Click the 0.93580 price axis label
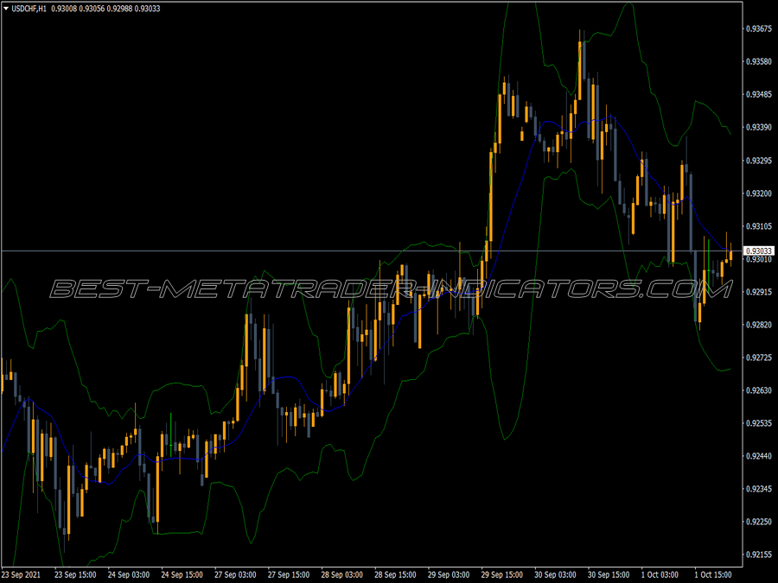The image size is (778, 583). tap(759, 61)
